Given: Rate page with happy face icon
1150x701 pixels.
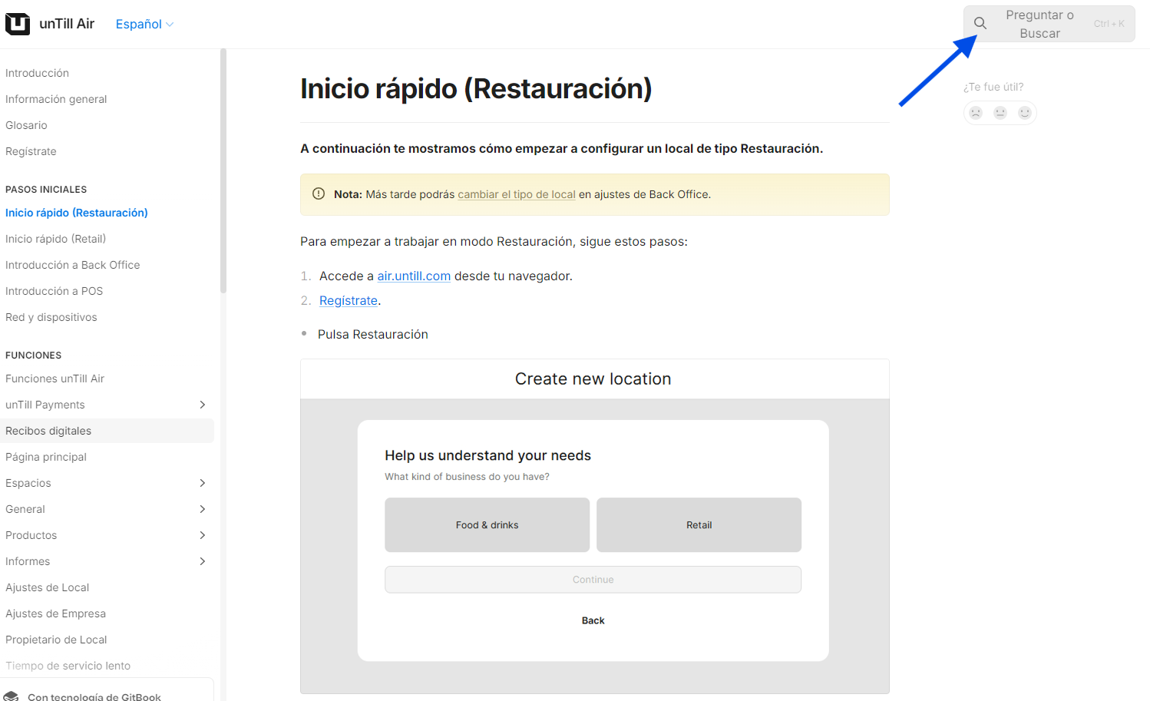Looking at the screenshot, I should (1025, 113).
